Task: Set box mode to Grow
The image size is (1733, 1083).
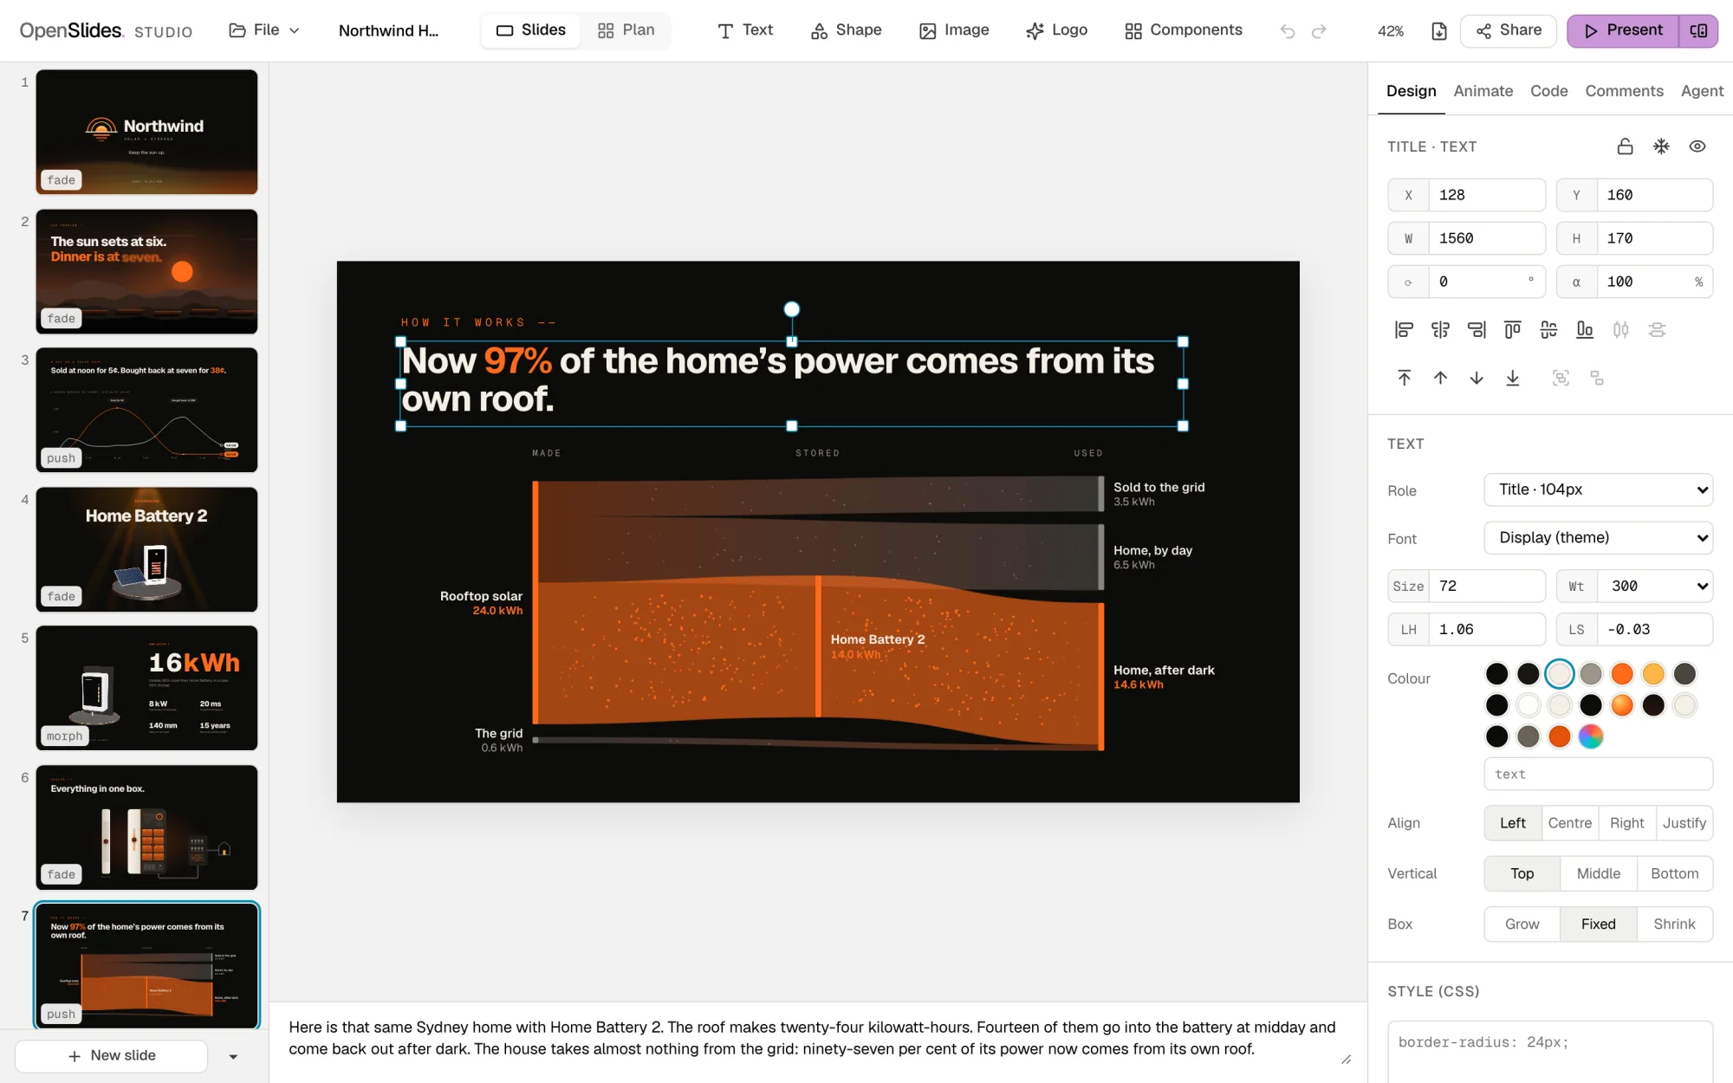Action: (1522, 924)
